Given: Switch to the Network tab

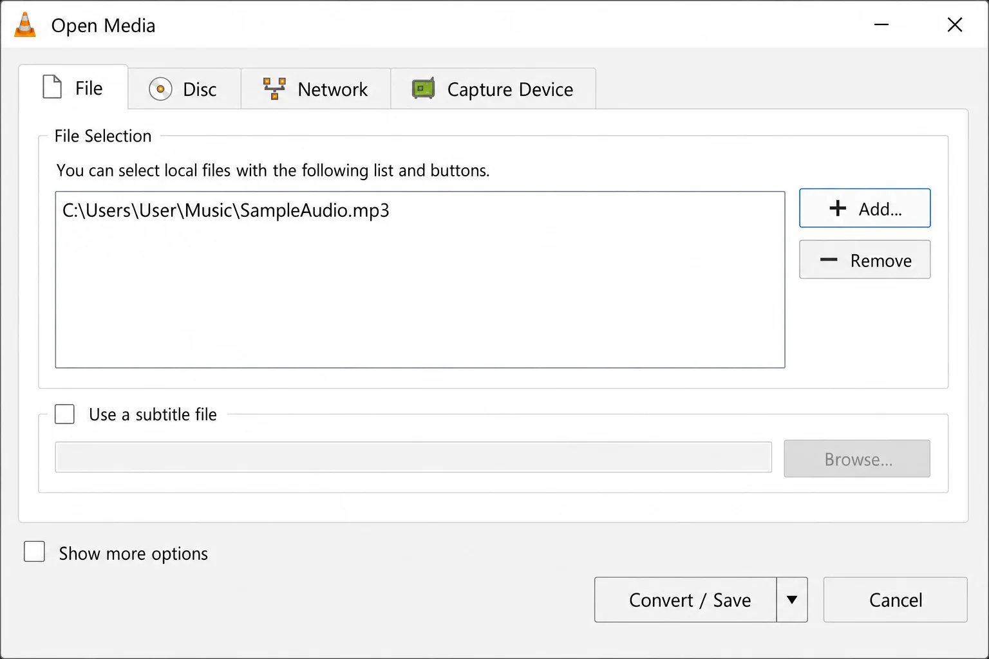Looking at the screenshot, I should 316,89.
